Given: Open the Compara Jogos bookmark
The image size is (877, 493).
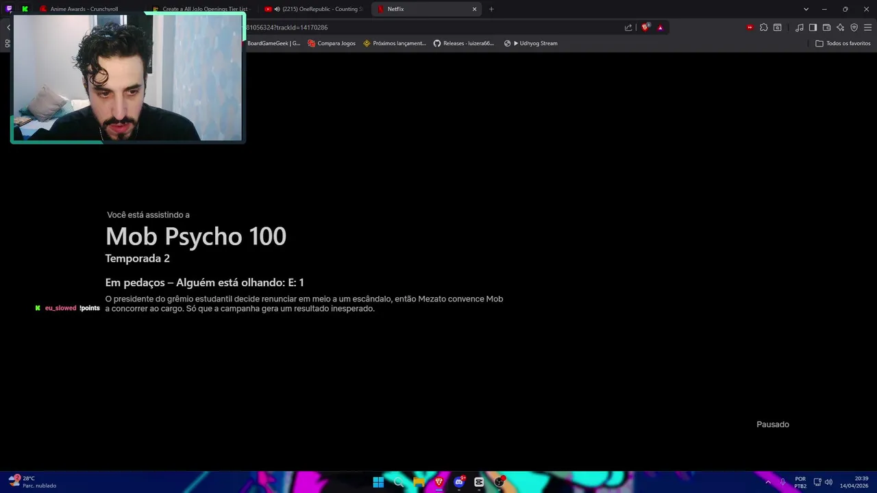Looking at the screenshot, I should [x=332, y=43].
